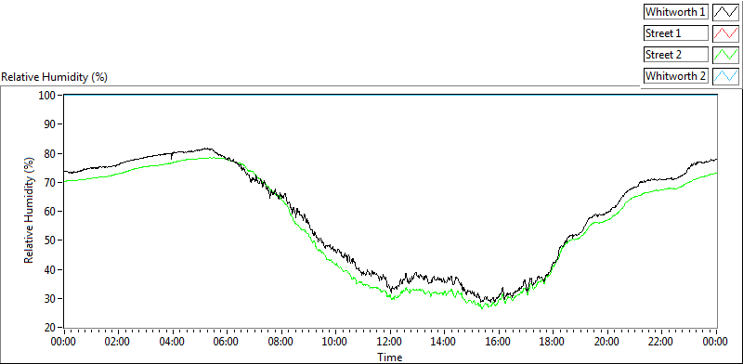743x364 pixels.
Task: Open the Street 2 green plot style icon
Action: coord(725,55)
